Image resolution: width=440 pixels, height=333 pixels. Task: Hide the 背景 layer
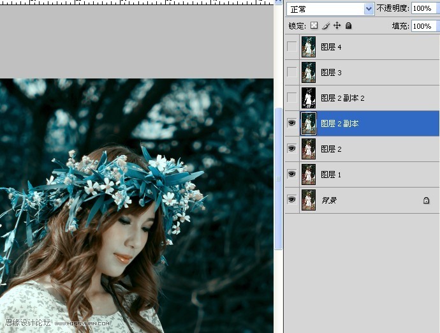tap(292, 200)
